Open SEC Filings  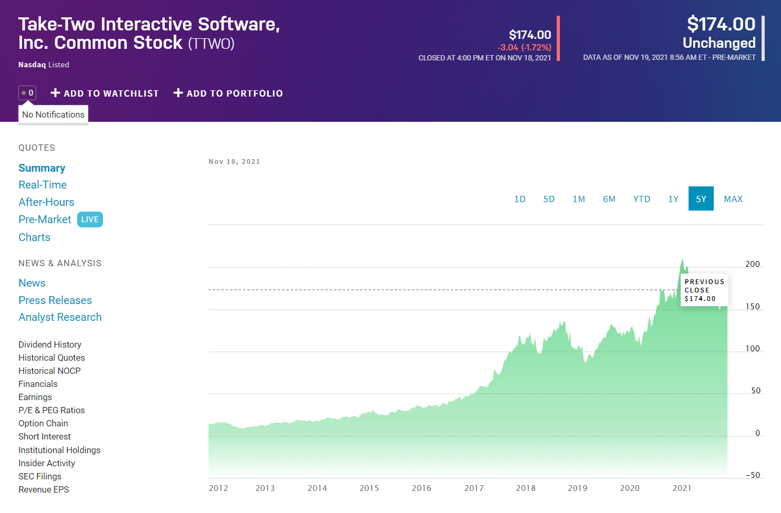point(40,476)
